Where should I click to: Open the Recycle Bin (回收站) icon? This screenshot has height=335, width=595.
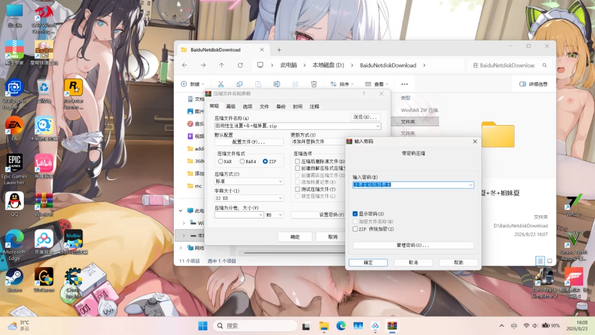43,90
